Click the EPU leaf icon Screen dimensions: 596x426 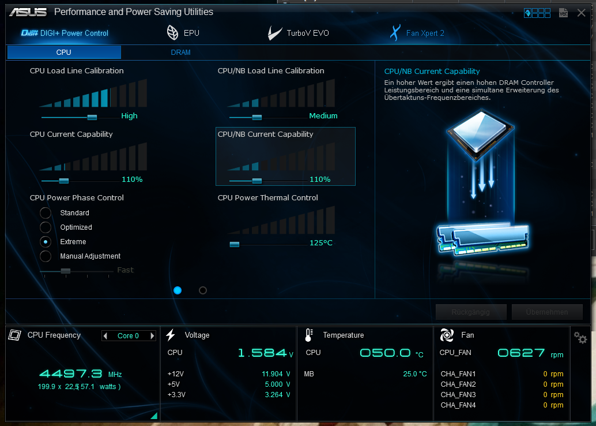pyautogui.click(x=172, y=33)
